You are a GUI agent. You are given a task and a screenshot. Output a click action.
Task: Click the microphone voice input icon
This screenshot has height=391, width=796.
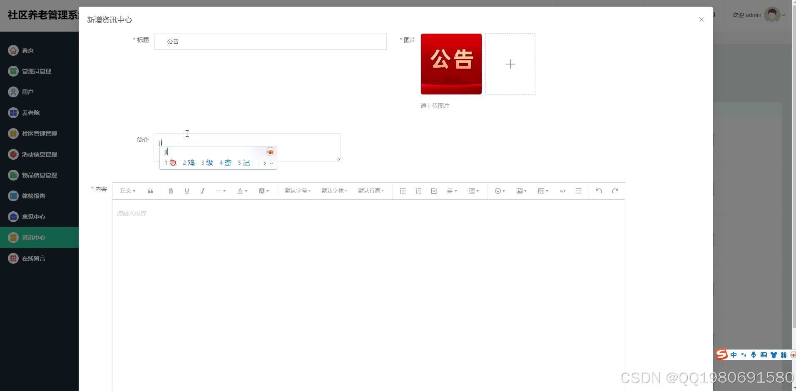(754, 355)
